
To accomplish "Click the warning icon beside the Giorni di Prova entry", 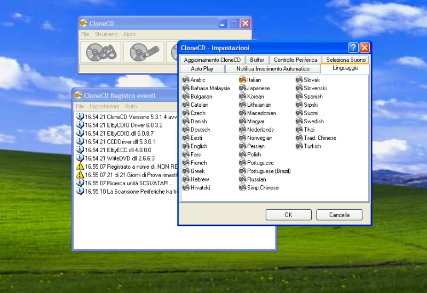I will click(x=80, y=175).
